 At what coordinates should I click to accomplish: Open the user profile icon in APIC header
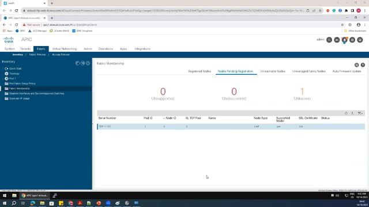360,40
